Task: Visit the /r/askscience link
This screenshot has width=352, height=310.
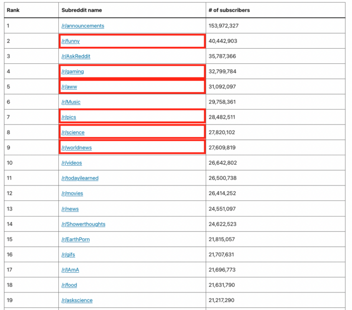Action: tap(77, 300)
